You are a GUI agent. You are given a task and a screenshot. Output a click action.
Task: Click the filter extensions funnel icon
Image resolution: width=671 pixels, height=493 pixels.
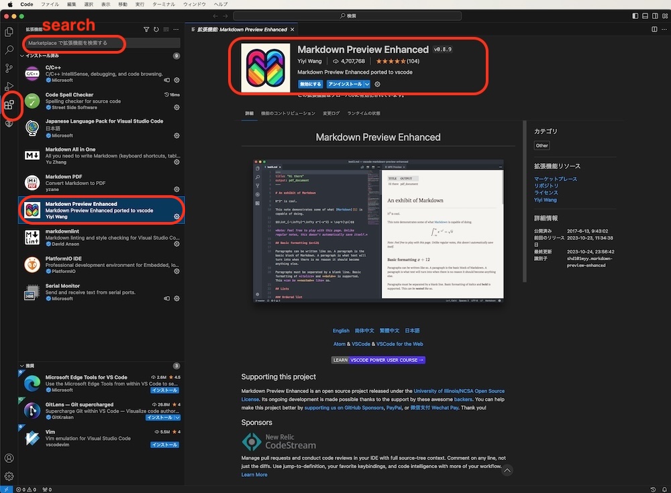tap(146, 30)
